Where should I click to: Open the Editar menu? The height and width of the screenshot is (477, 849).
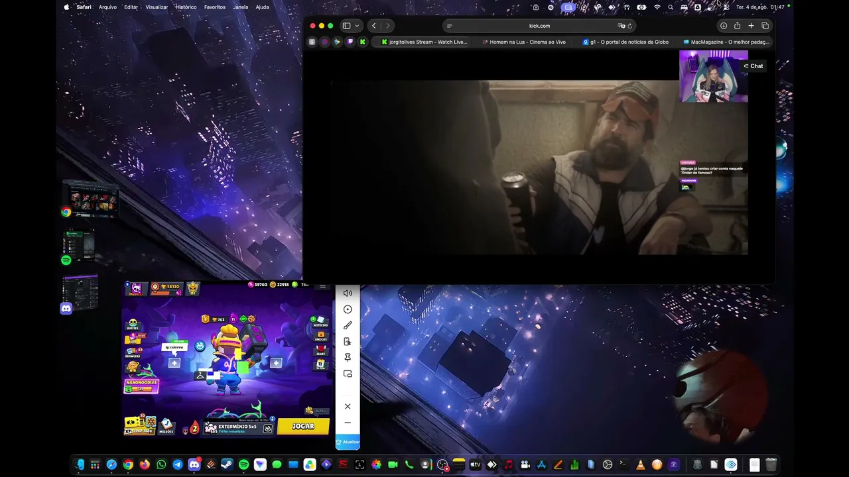(x=131, y=7)
